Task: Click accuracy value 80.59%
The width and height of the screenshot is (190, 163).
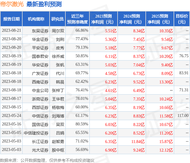Action: (82, 124)
